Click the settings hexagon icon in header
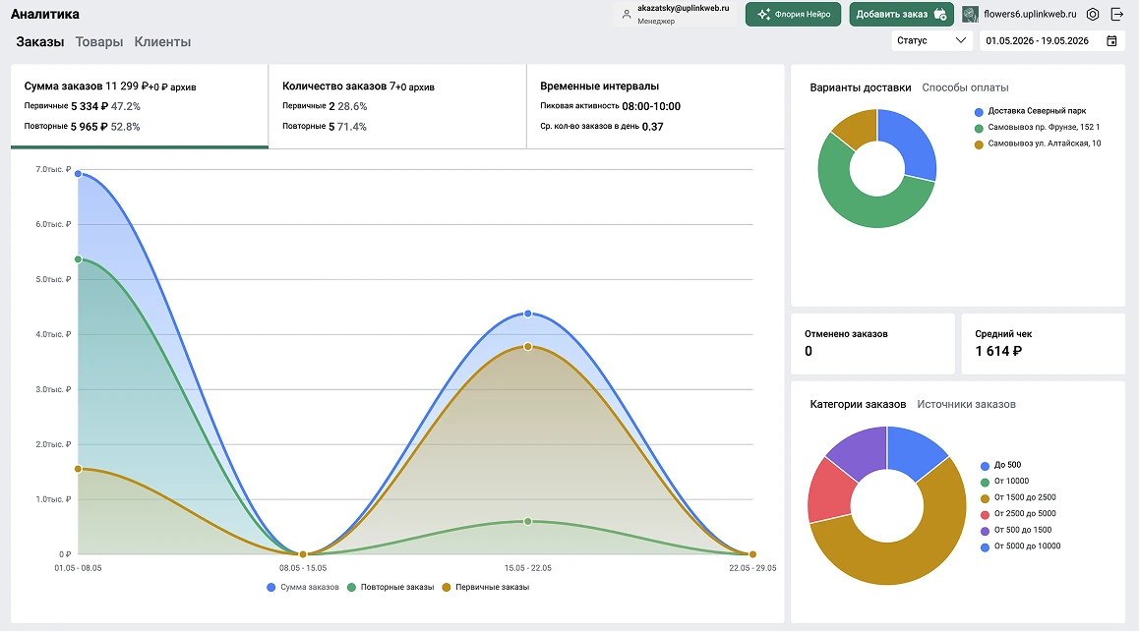This screenshot has height=632, width=1139. 1093,14
